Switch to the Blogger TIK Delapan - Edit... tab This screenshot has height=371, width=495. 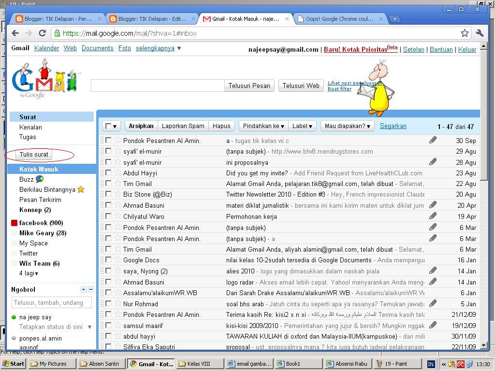click(x=152, y=19)
